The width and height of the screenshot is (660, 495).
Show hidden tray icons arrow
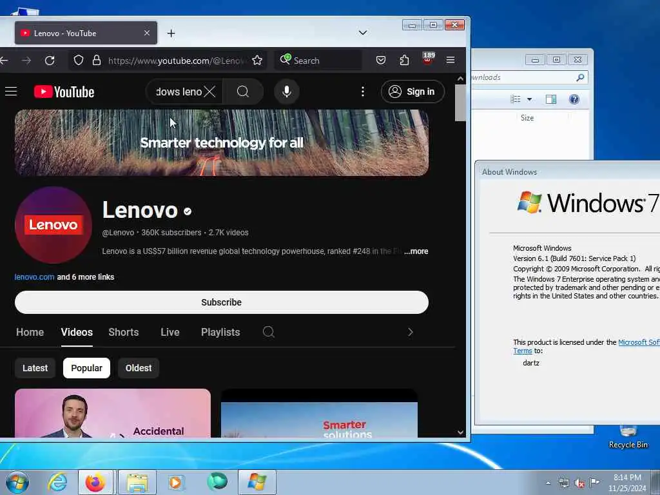(548, 483)
